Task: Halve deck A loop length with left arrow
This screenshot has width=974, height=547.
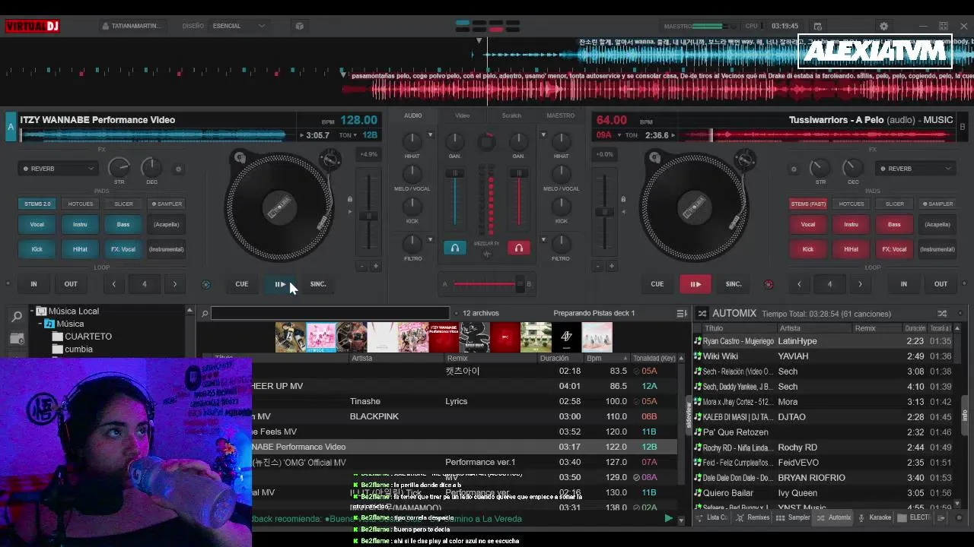Action: (114, 284)
